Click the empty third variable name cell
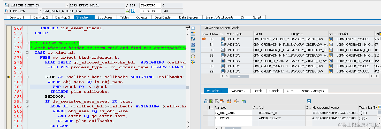The height and width of the screenshot is (129, 381). (233, 123)
